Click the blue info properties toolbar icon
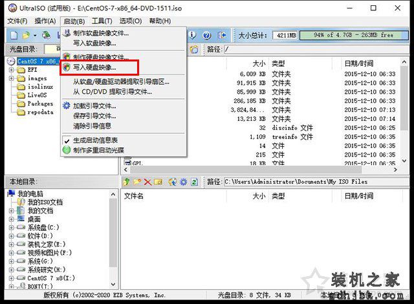The image size is (414, 304). [193, 35]
